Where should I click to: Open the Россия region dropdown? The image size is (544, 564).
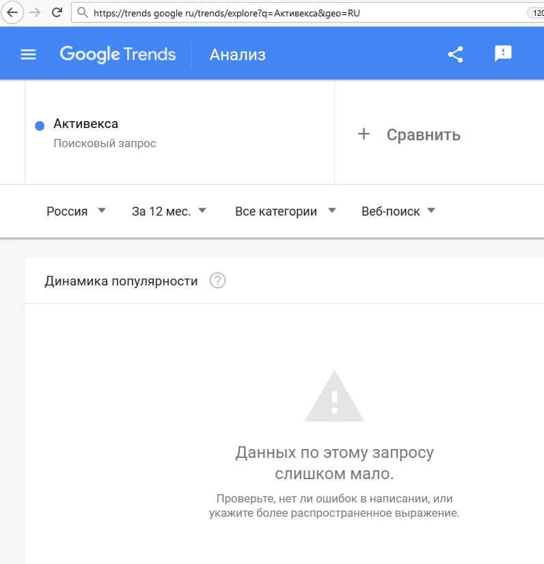76,211
